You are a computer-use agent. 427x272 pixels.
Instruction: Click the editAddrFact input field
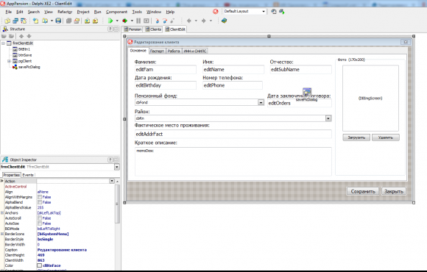tap(233, 134)
